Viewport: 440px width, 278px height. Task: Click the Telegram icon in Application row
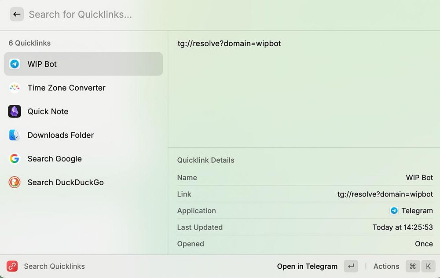pyautogui.click(x=394, y=211)
